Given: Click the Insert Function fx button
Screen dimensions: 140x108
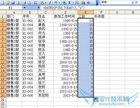Looking at the screenshot, I should (39, 8).
